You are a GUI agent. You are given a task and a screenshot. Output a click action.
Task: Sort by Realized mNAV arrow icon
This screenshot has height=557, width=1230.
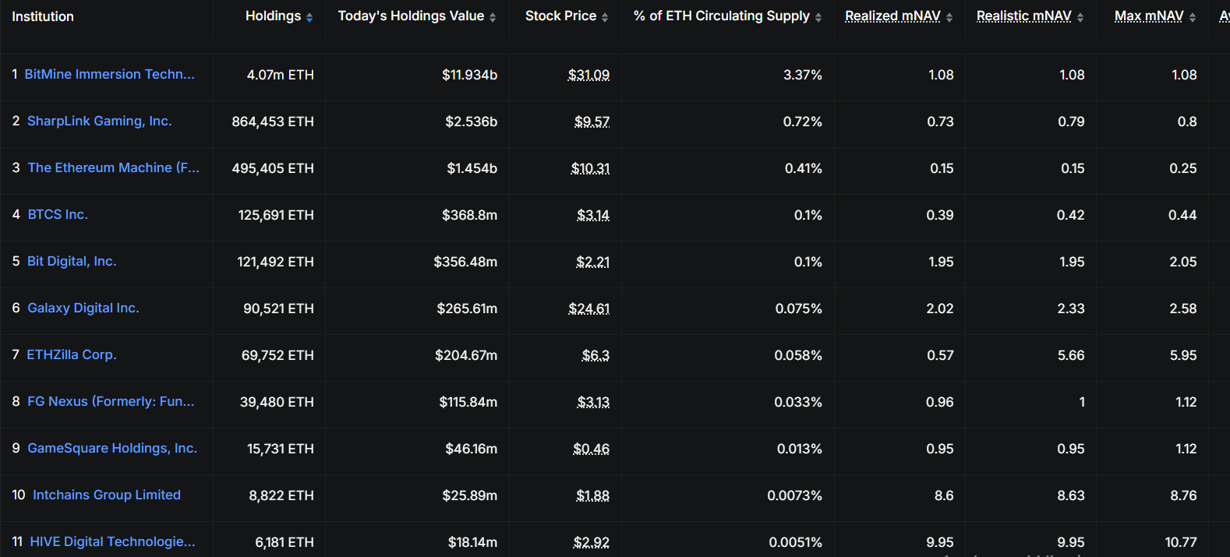click(x=949, y=17)
